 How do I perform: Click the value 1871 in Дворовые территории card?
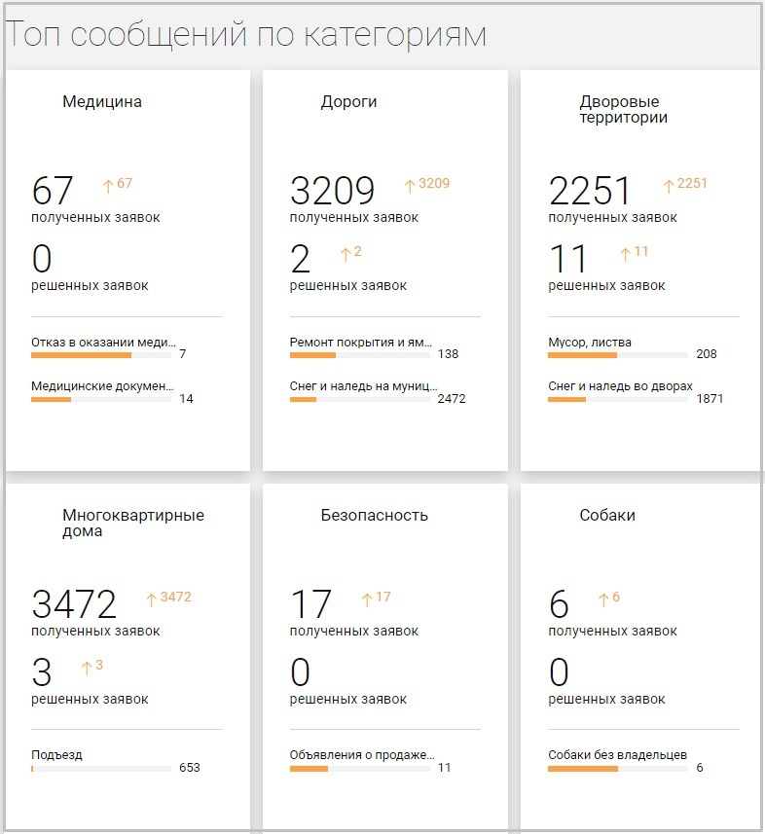point(710,398)
